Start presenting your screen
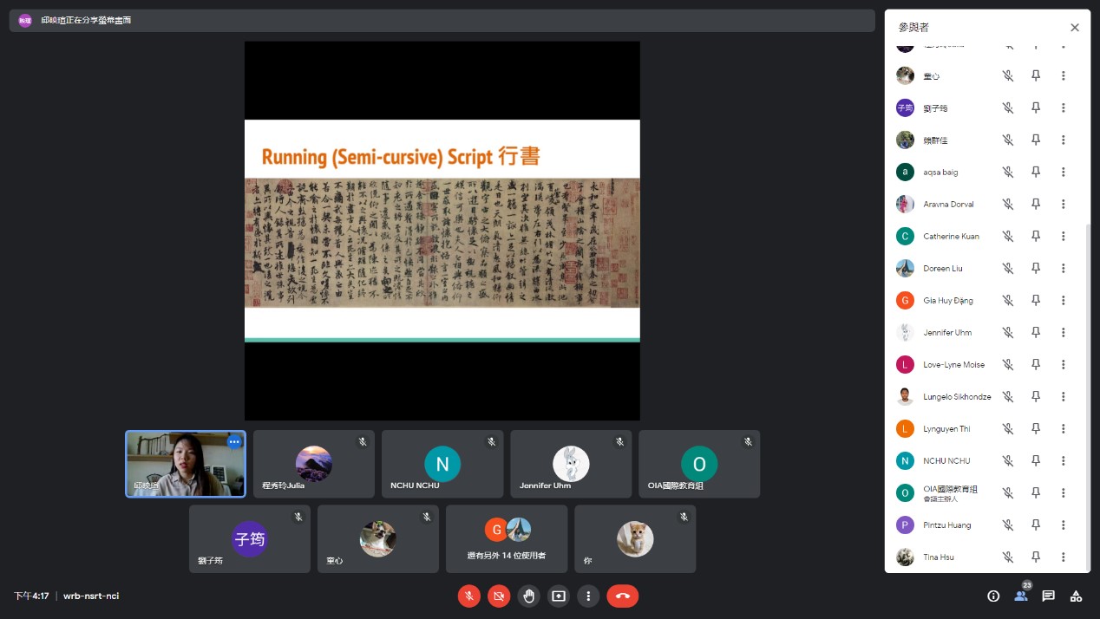Image resolution: width=1100 pixels, height=619 pixels. [x=559, y=596]
